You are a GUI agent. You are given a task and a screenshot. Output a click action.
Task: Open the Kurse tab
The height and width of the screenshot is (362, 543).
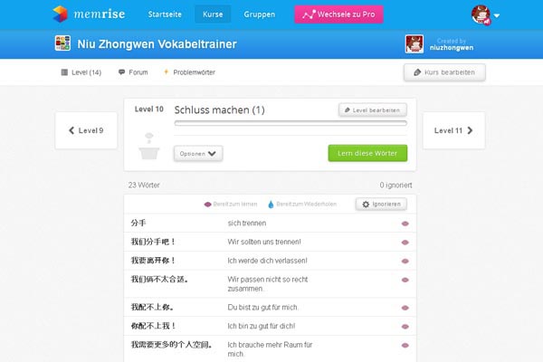click(x=213, y=14)
